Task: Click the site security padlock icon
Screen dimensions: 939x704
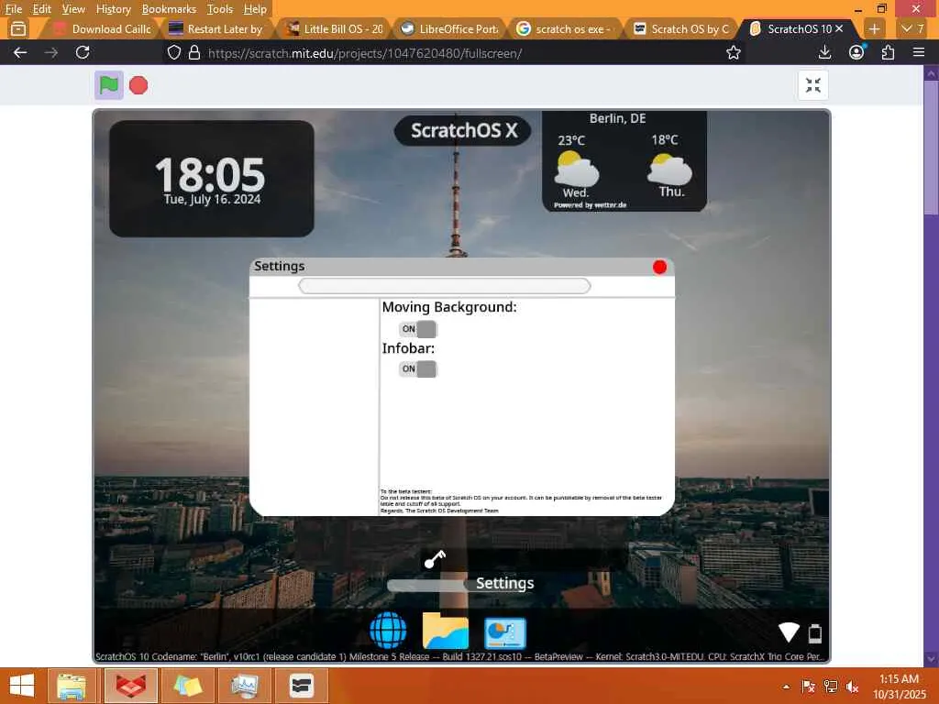Action: tap(194, 52)
